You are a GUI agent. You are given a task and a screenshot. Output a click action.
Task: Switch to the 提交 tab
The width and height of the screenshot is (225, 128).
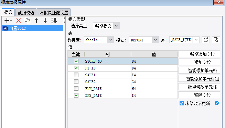(8, 12)
